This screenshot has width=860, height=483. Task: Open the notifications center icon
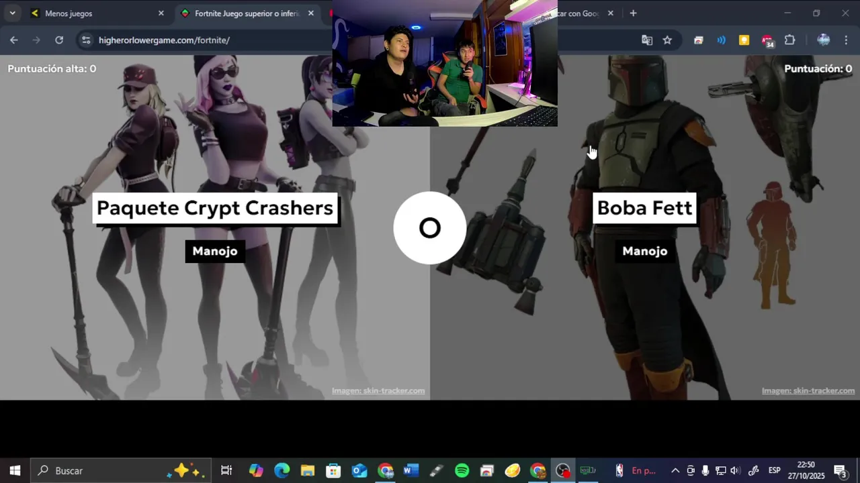[x=840, y=471]
